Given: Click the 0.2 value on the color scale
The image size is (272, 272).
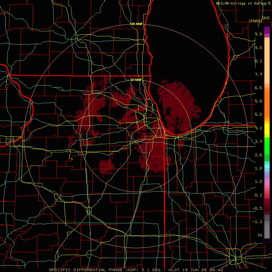Looking at the screenshot, I should [x=258, y=195].
